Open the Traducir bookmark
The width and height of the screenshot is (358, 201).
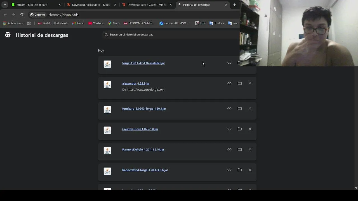[217, 23]
